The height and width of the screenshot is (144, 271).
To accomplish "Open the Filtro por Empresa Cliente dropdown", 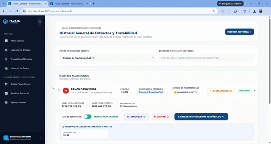I will pyautogui.click(x=107, y=58).
